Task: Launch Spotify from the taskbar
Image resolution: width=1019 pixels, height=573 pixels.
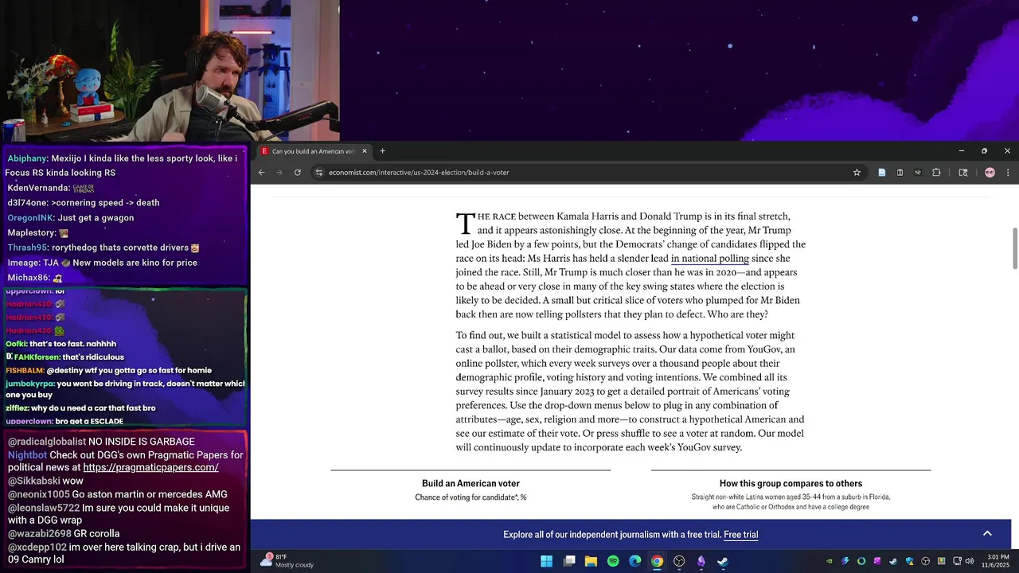Action: 613,561
